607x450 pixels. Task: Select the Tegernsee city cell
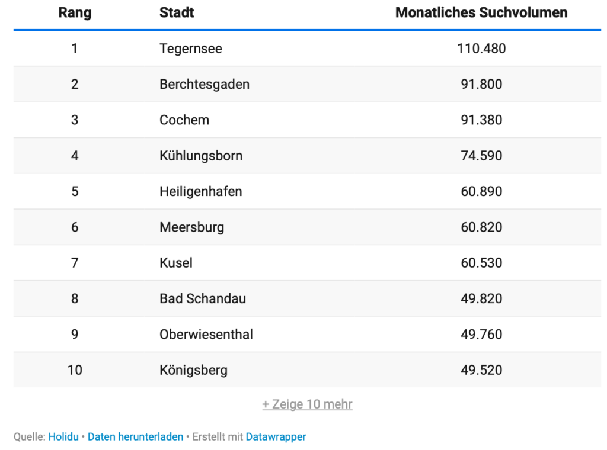pos(191,49)
